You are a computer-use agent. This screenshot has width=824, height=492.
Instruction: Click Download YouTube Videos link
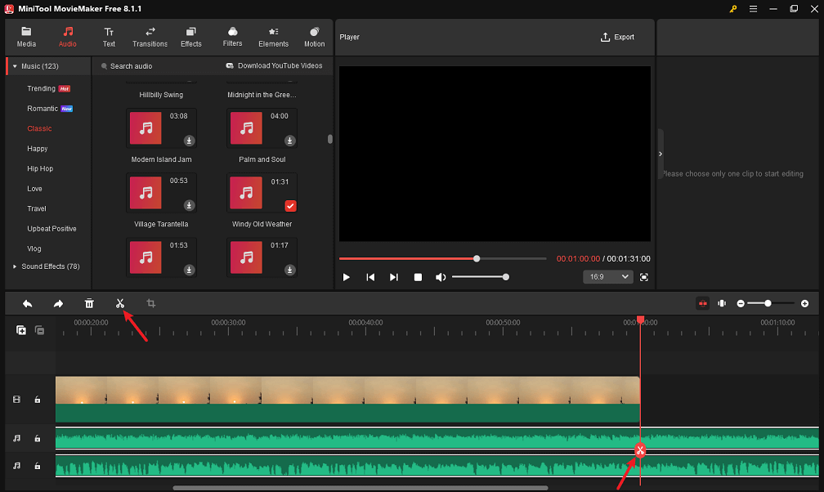click(x=274, y=65)
